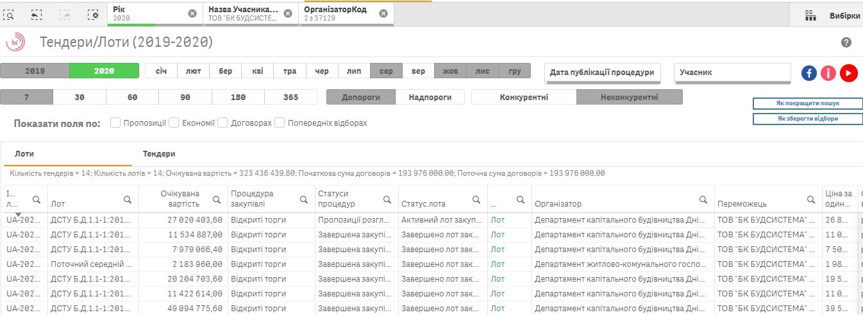Open Як зберегти відбори link
The width and height of the screenshot is (863, 315).
click(x=807, y=119)
